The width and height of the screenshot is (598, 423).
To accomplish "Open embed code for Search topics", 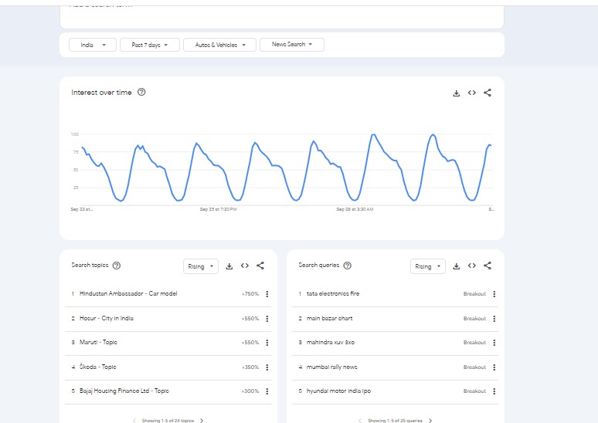I will 245,266.
